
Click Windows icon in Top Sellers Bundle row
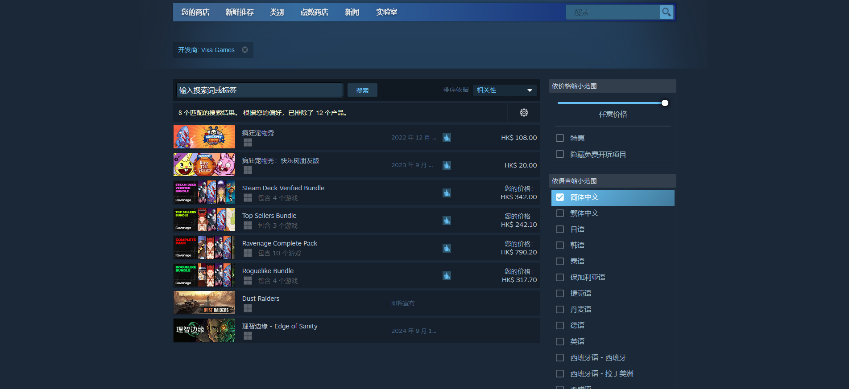click(x=248, y=225)
